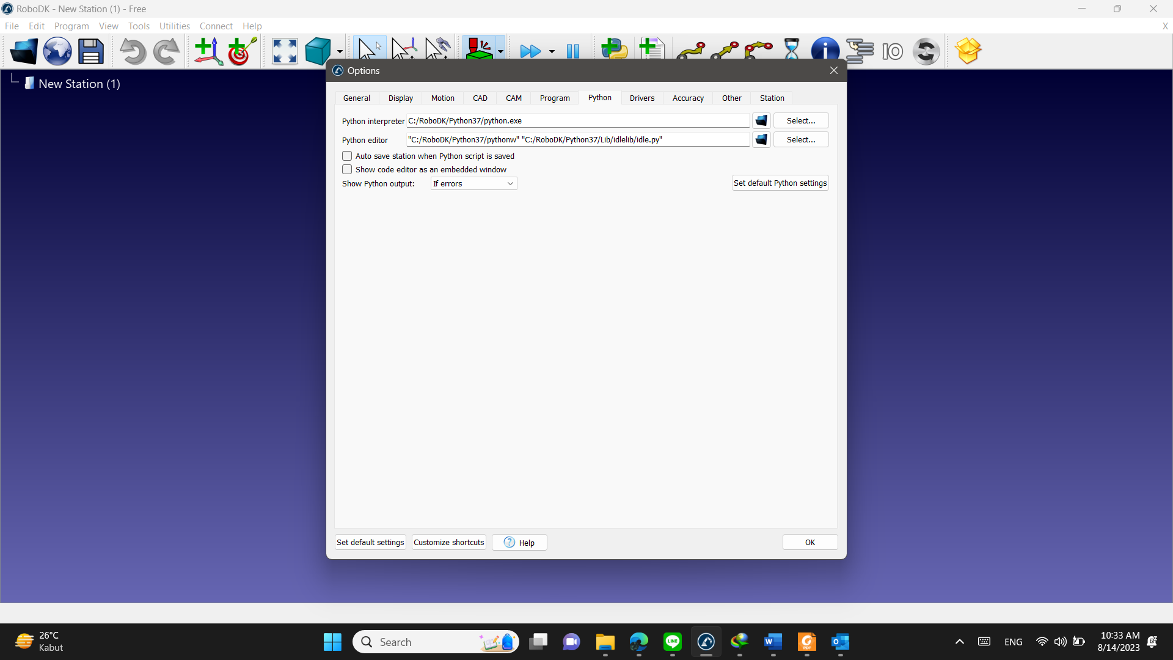Click the Open file folder toolbar icon
This screenshot has height=660, width=1173.
coord(24,51)
